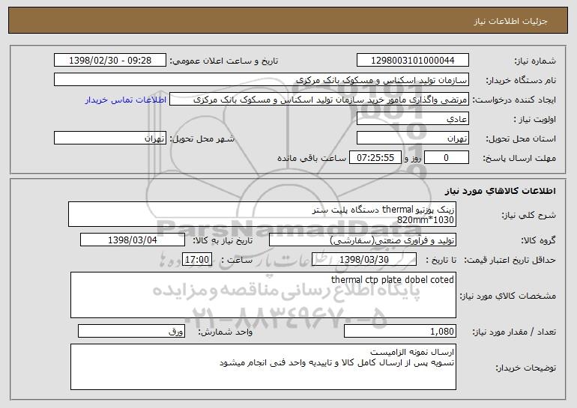577x408 pixels.
Task: Select the announcement date field 1398/02/30 - 09:28
Action: tap(110, 60)
